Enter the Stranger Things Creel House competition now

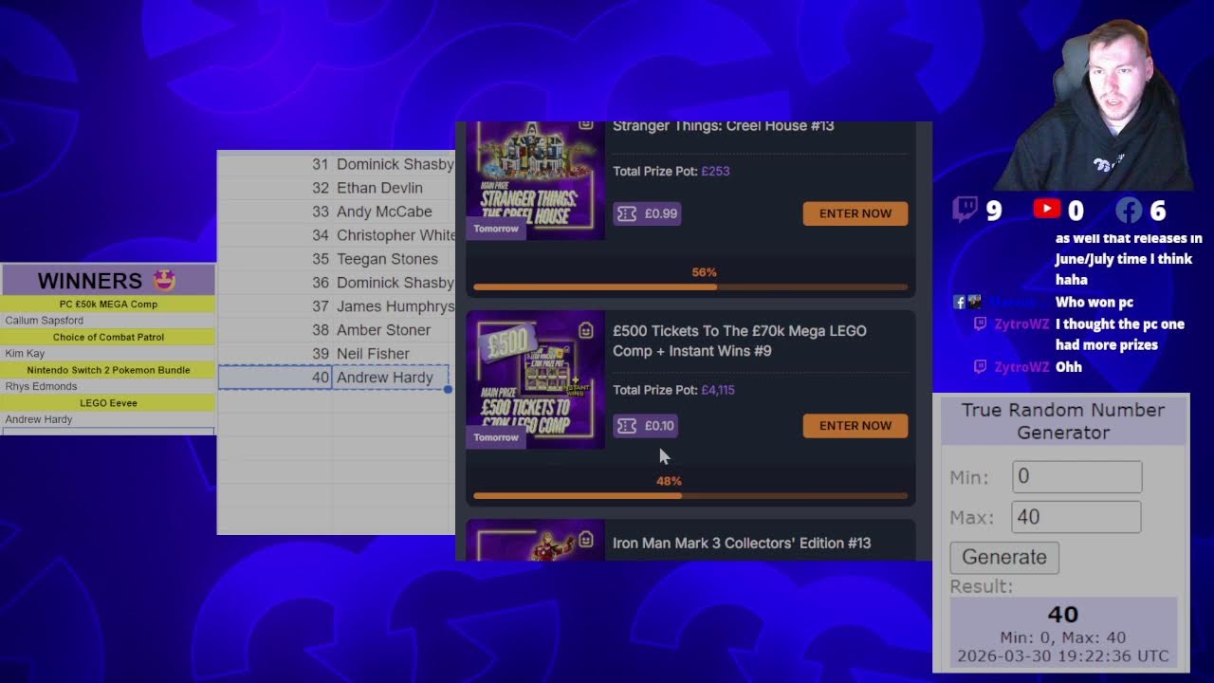855,213
